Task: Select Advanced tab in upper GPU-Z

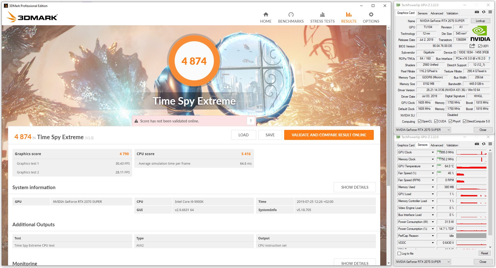Action: pyautogui.click(x=437, y=13)
